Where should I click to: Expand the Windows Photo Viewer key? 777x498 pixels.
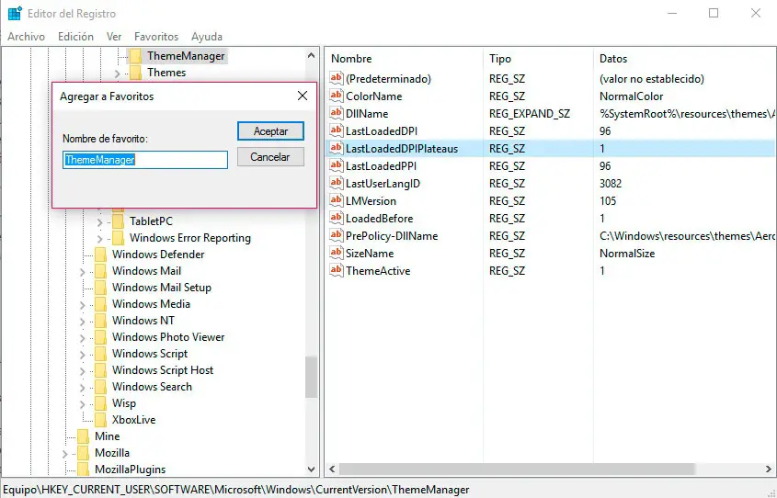(x=82, y=338)
